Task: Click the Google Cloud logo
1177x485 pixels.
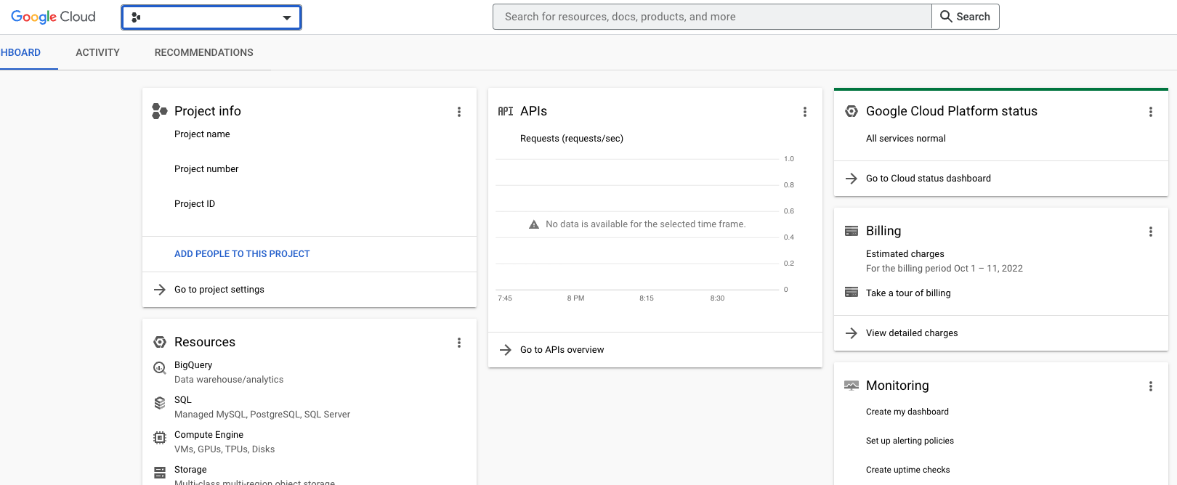Action: click(53, 17)
